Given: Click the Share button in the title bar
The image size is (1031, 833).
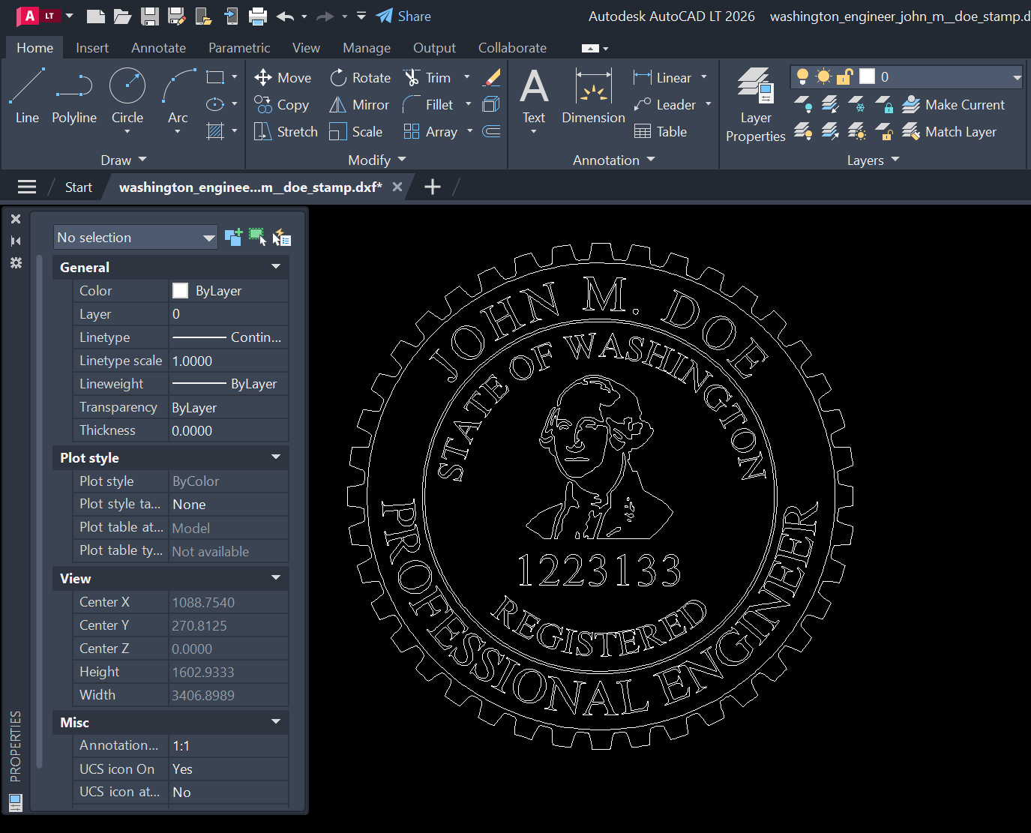Looking at the screenshot, I should (403, 16).
